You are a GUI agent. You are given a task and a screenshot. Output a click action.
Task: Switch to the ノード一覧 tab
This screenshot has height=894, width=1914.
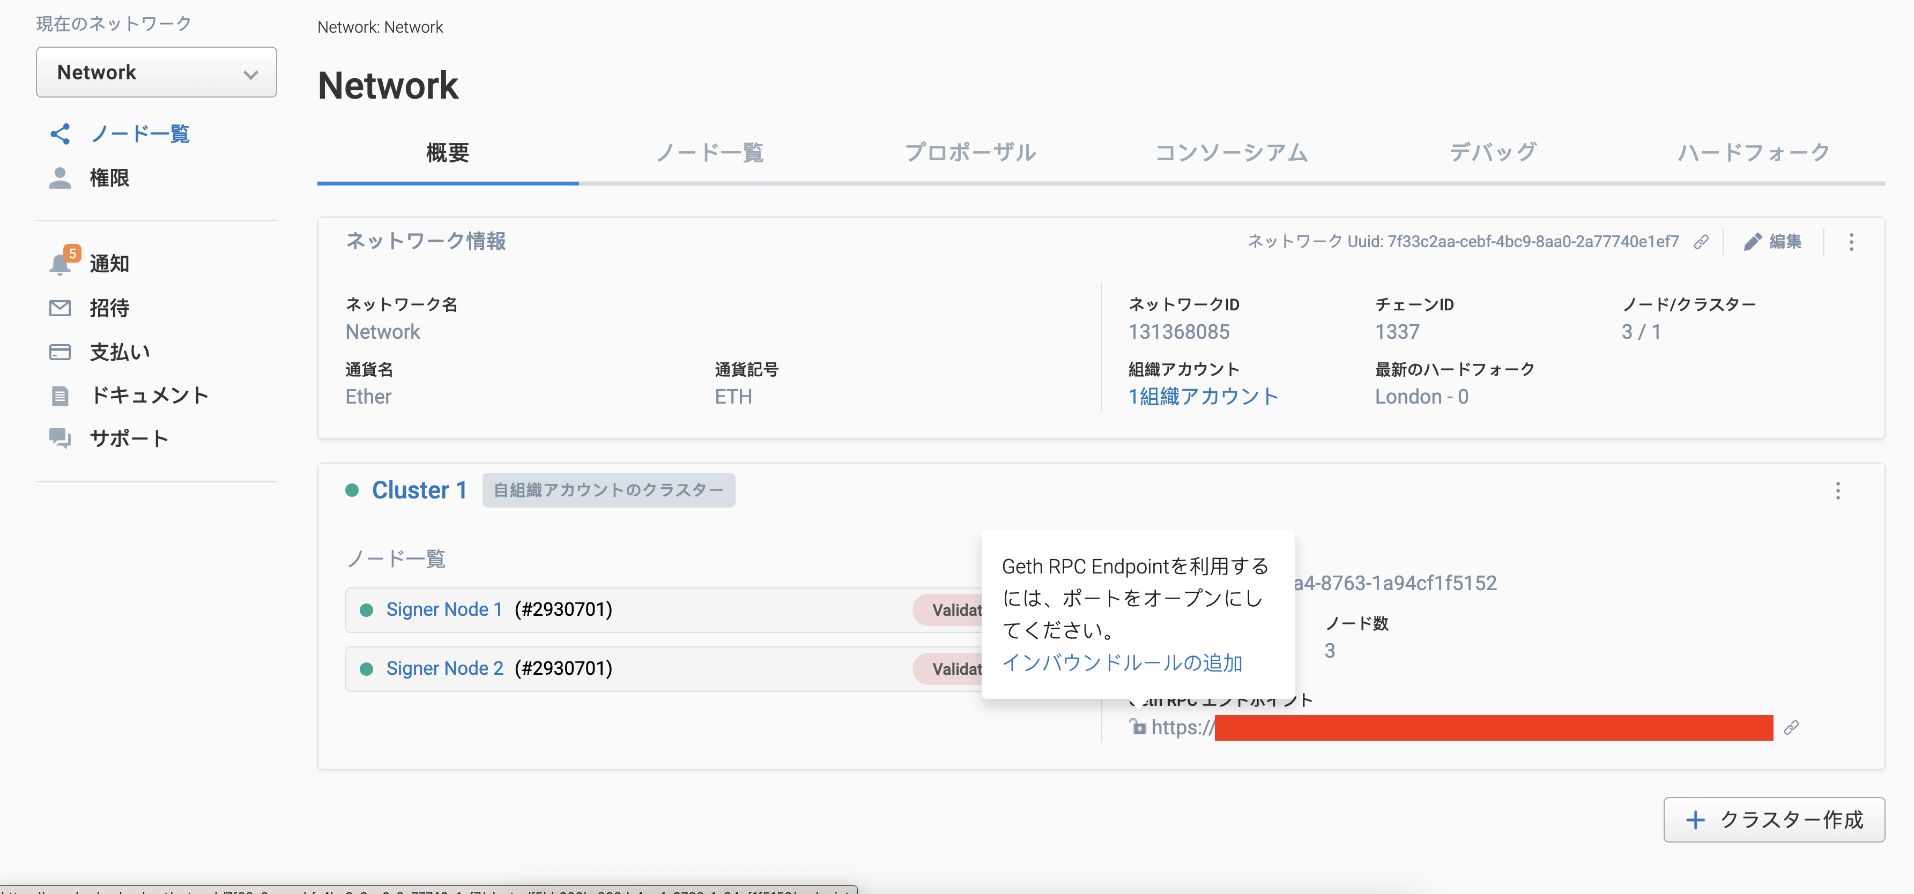coord(710,153)
